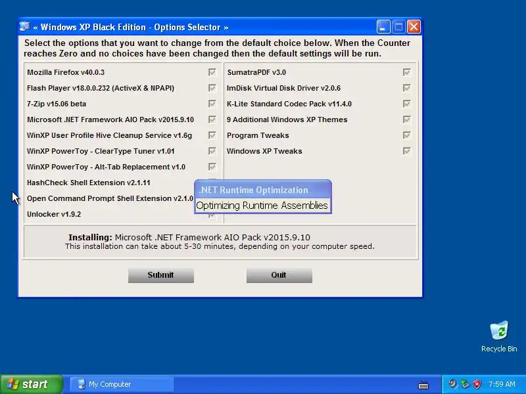Click the 7:59 AM system clock
This screenshot has width=526, height=394.
(502, 384)
